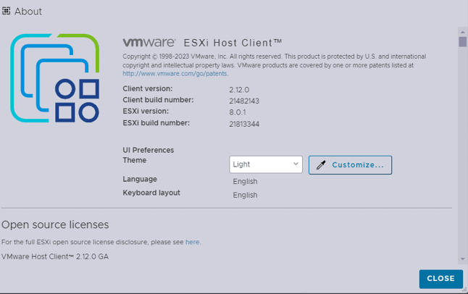468x294 pixels.
Task: Open the Theme dropdown showing Light
Action: point(266,164)
